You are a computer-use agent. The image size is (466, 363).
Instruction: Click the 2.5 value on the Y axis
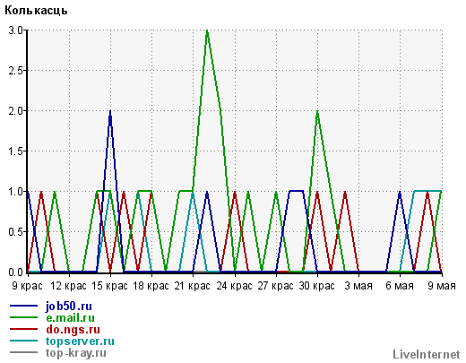point(16,71)
